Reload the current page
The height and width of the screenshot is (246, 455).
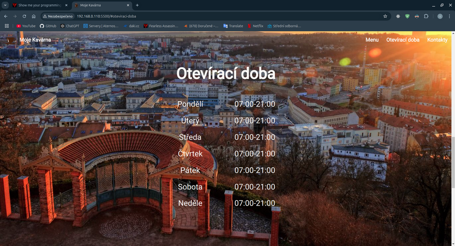click(x=25, y=16)
